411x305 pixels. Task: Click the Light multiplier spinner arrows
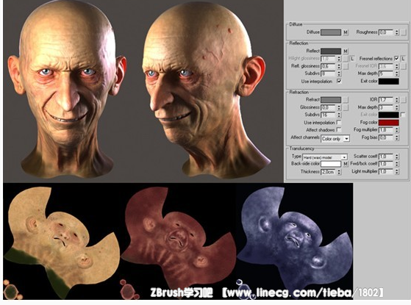click(397, 172)
